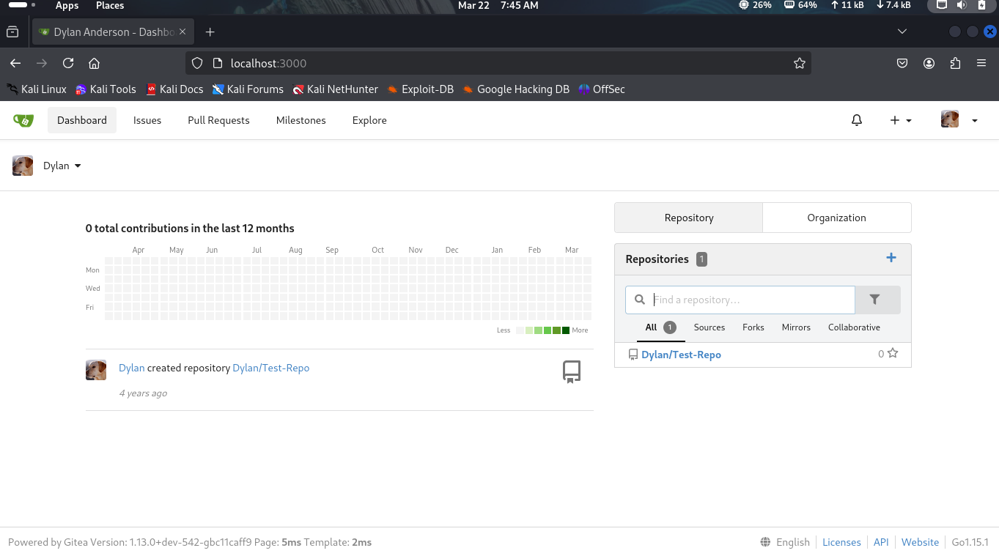
Task: Click the darkest green heatmap legend square
Action: (566, 330)
